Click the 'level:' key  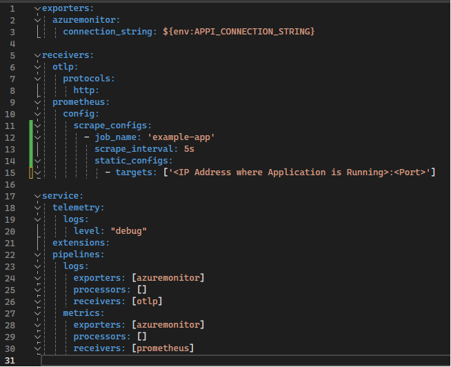[89, 231]
